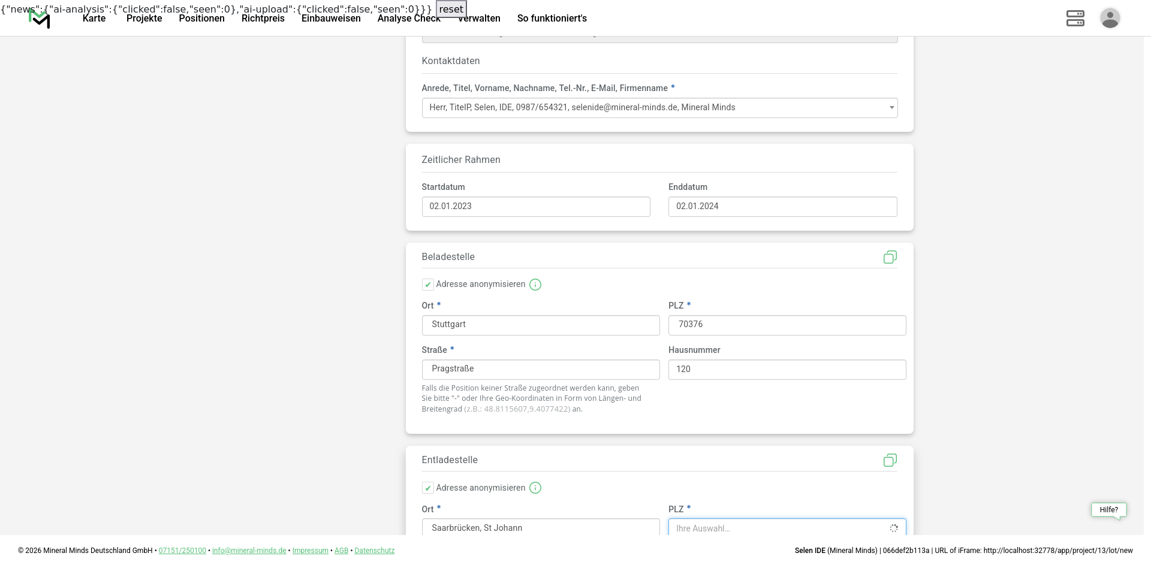Click the Mineral Minds logo icon
Image resolution: width=1151 pixels, height=565 pixels.
coord(40,19)
